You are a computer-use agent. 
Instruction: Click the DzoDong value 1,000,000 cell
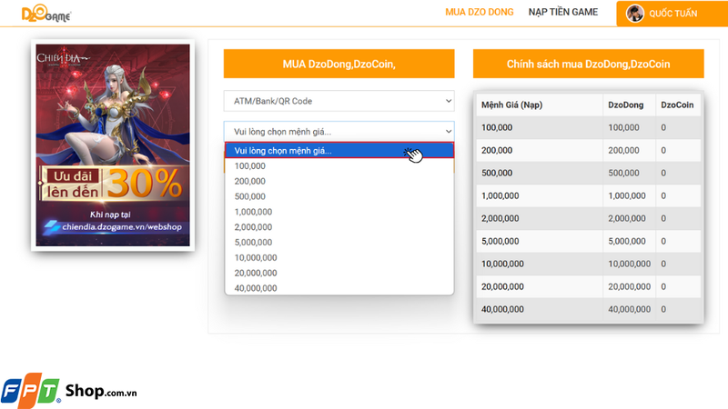pos(629,195)
